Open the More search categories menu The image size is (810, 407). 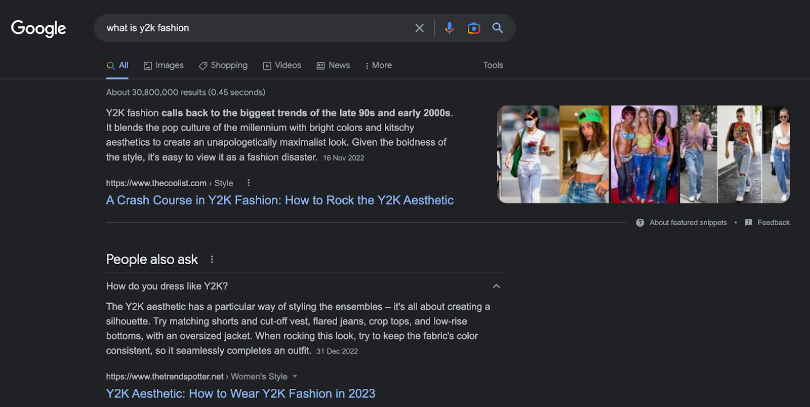point(378,65)
